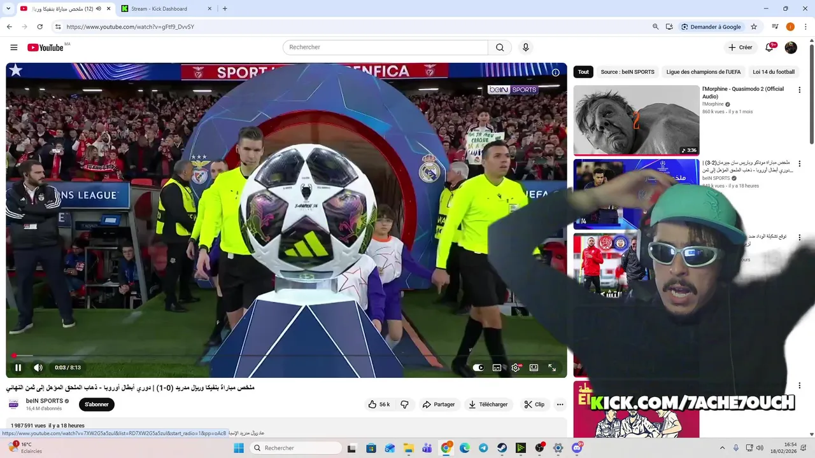Screen dimensions: 815x458
Task: Open the more actions ellipsis below video
Action: coord(560,405)
